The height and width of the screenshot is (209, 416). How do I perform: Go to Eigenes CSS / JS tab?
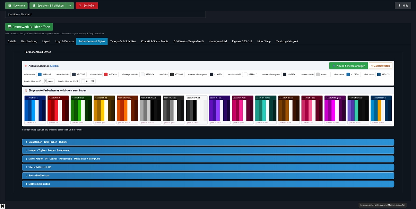click(x=242, y=41)
